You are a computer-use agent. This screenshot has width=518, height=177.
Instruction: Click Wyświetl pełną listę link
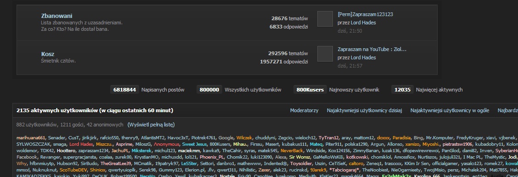[151, 125]
